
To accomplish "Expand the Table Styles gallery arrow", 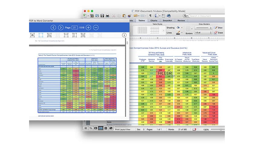I will (163, 30).
